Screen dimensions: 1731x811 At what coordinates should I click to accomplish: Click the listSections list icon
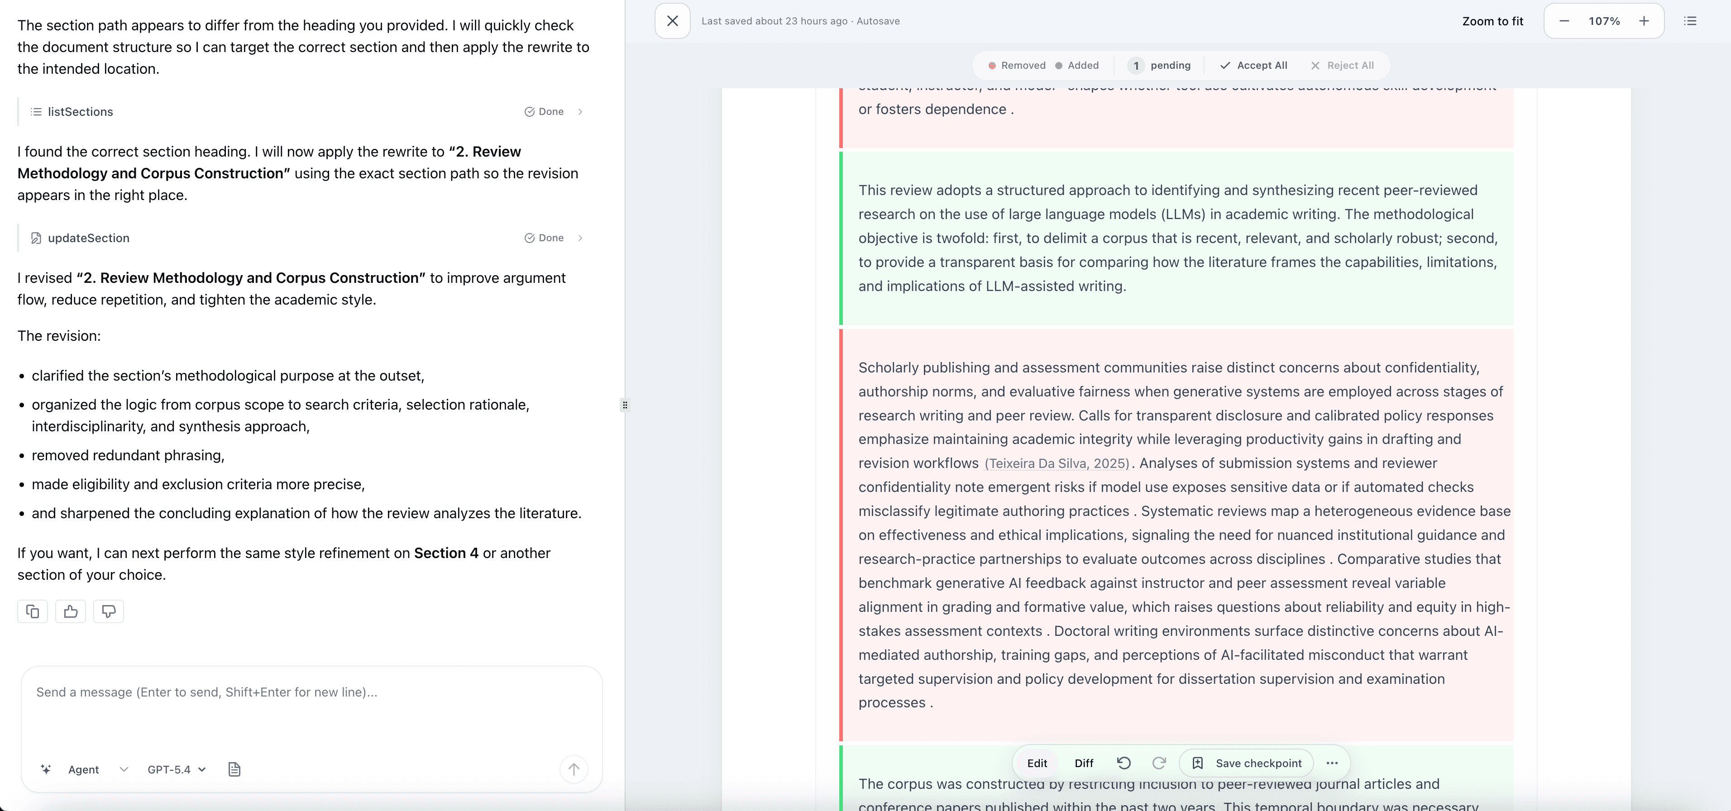click(36, 111)
